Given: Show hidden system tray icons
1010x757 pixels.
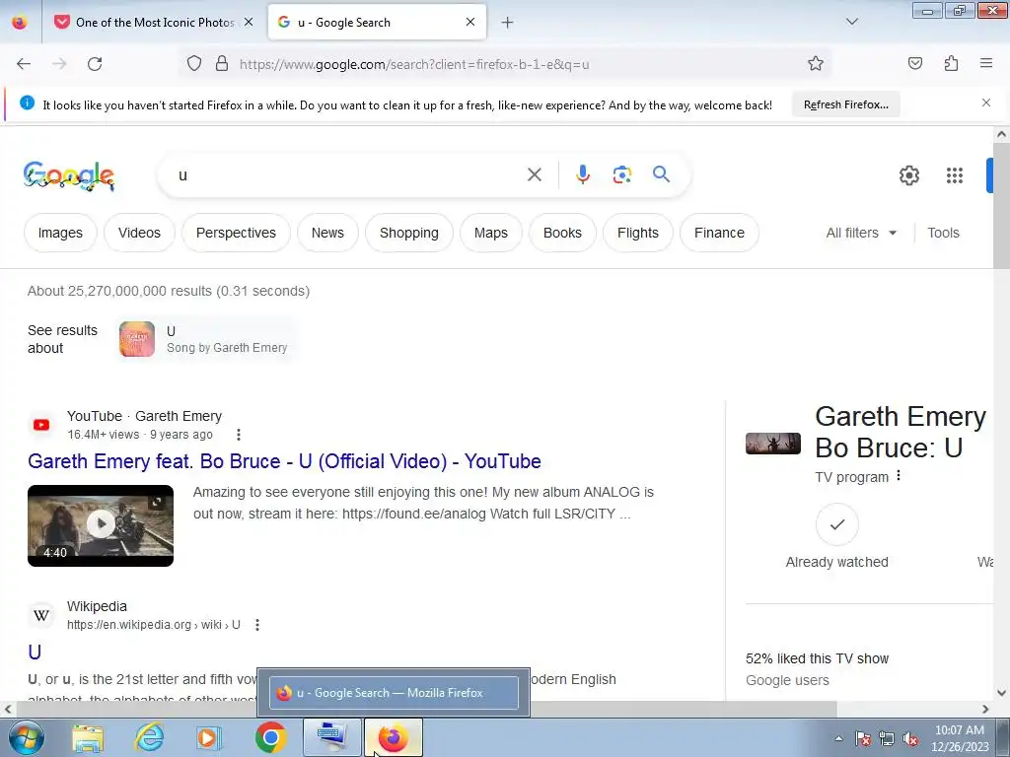Looking at the screenshot, I should coord(838,739).
